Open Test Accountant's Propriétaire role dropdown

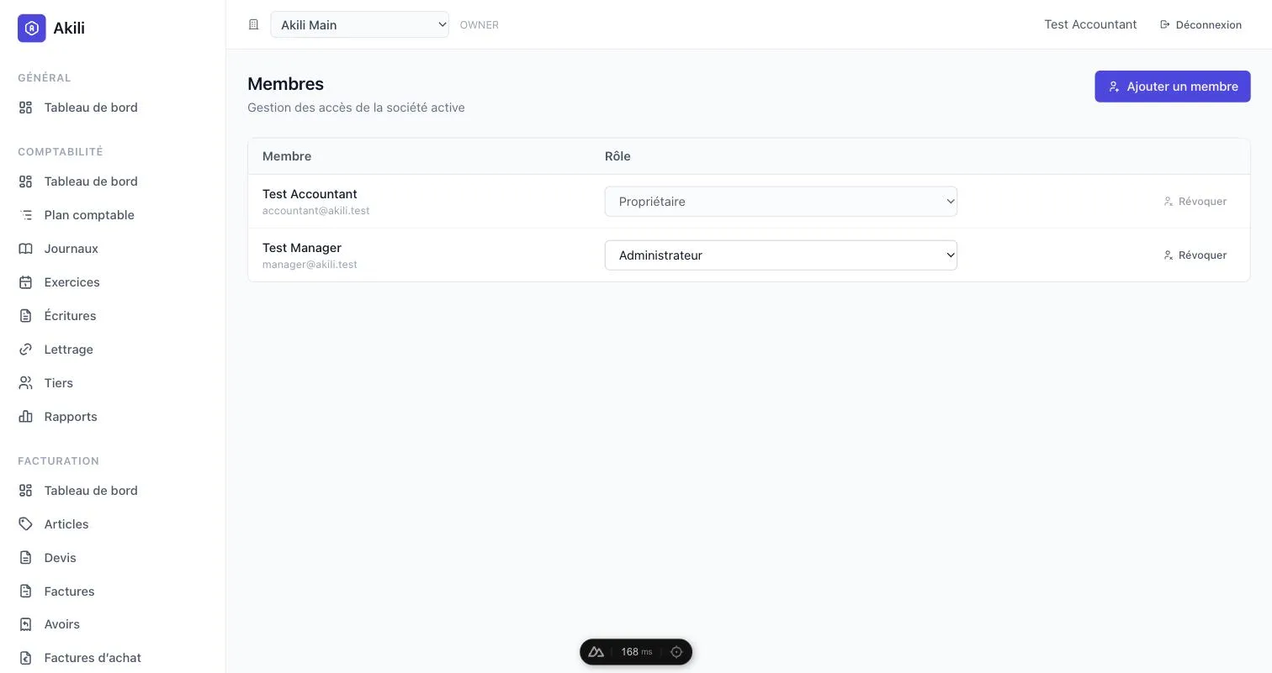tap(781, 202)
